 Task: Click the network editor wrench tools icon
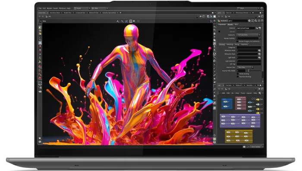click(x=260, y=93)
